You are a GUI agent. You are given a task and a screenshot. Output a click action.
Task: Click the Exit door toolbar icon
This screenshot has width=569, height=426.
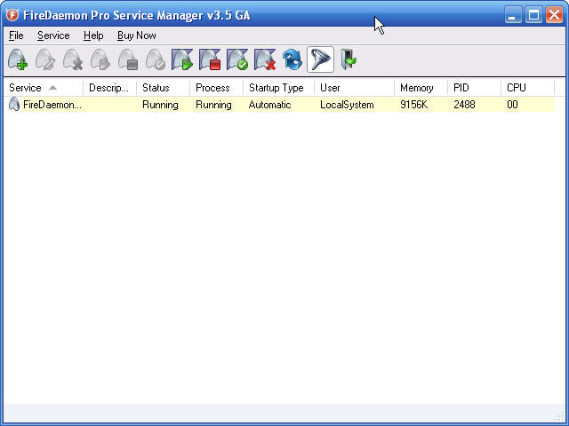tap(349, 59)
